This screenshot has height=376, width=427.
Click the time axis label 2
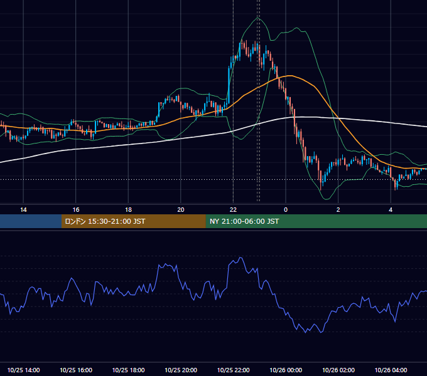(338, 210)
